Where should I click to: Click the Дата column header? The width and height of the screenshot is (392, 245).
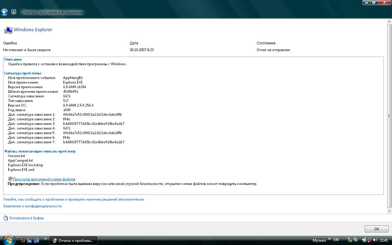(134, 43)
